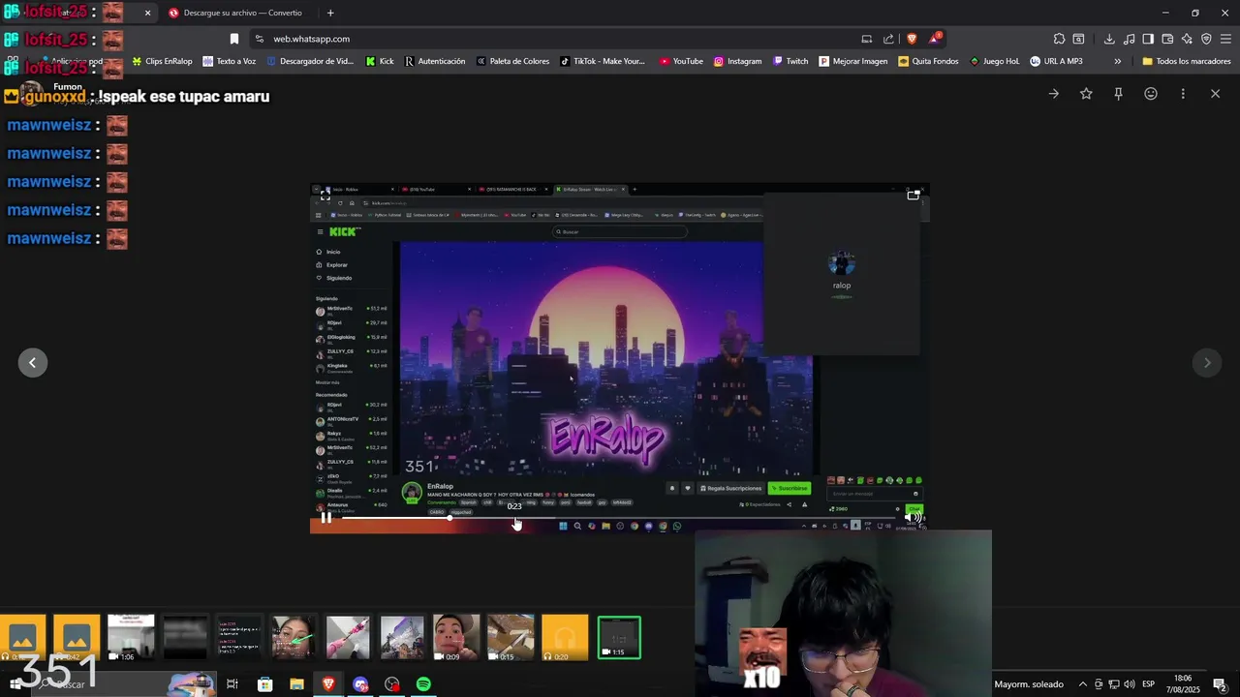Open the YouTube bookmark
This screenshot has width=1240, height=697.
[681, 61]
